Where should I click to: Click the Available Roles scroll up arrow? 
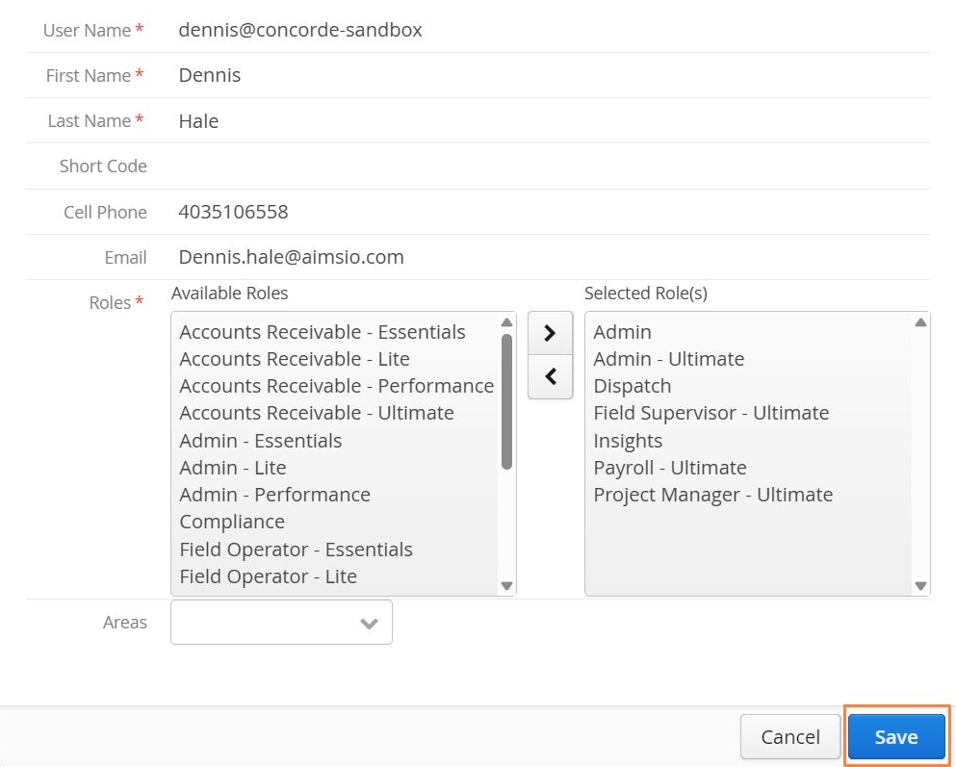point(506,322)
